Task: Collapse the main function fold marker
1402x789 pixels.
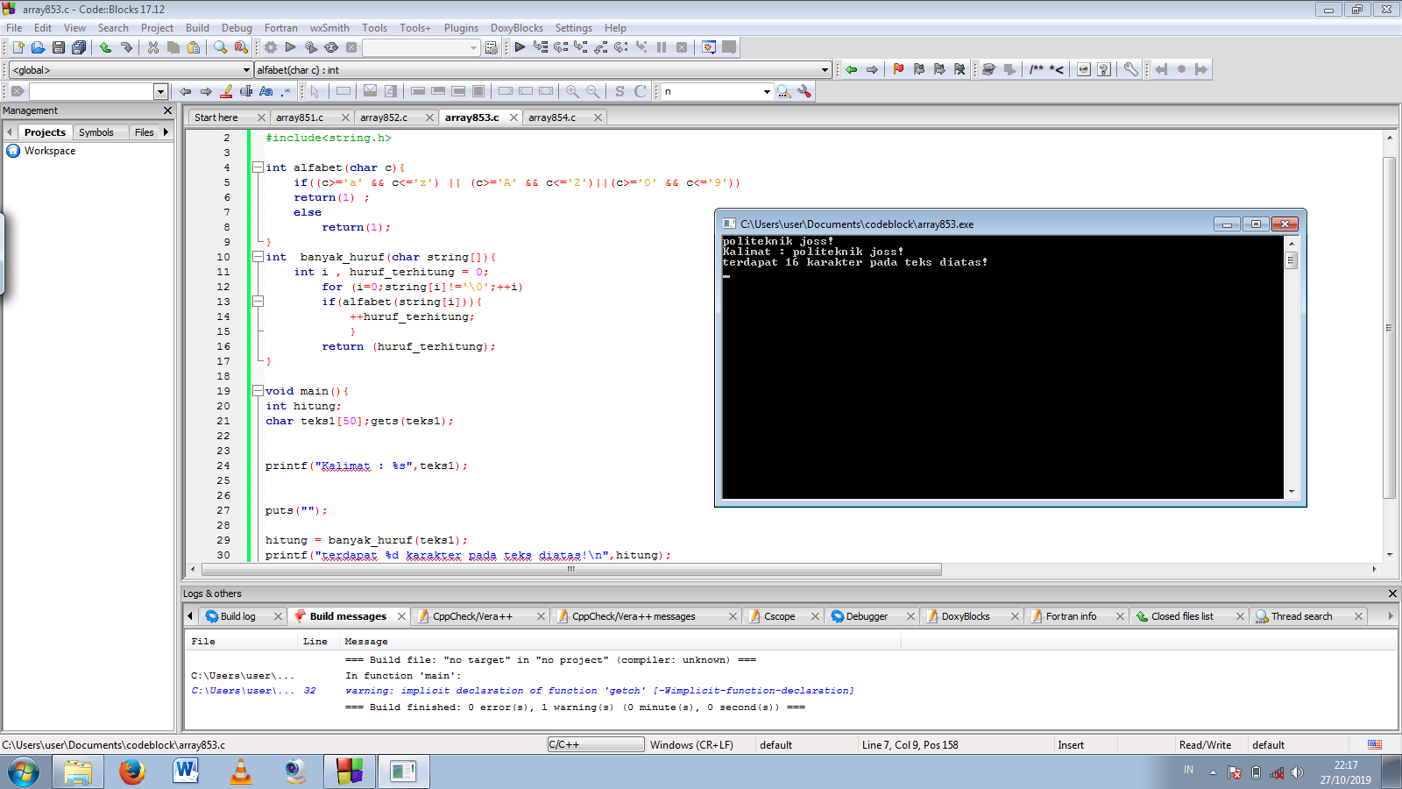Action: pos(258,391)
